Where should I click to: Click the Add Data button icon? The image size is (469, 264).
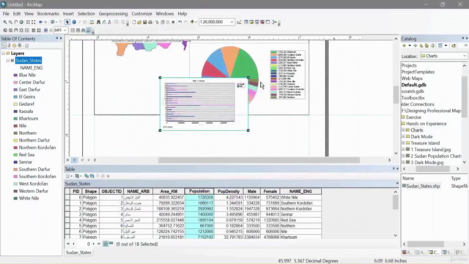pyautogui.click(x=192, y=22)
